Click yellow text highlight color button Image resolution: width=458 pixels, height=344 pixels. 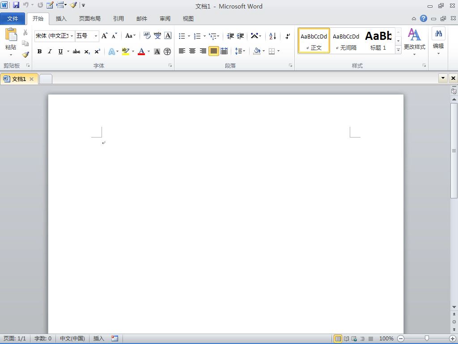tap(126, 52)
